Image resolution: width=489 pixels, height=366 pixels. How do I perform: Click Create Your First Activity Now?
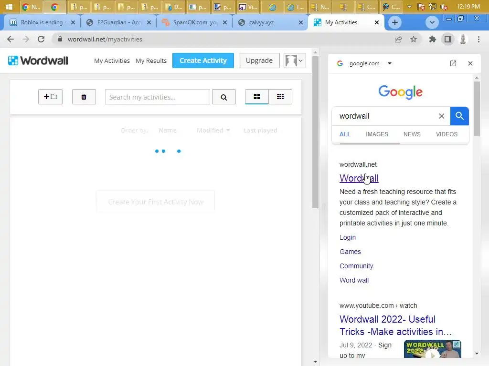[156, 202]
